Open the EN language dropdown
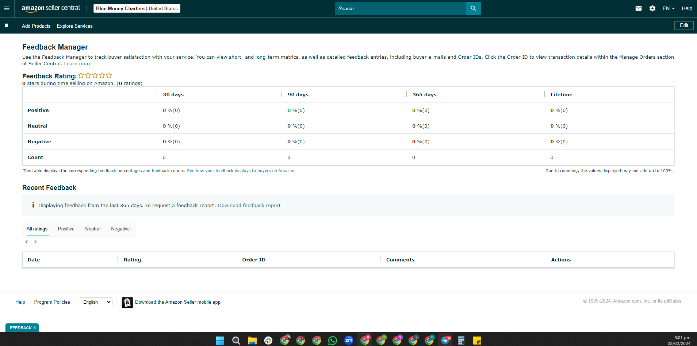This screenshot has width=697, height=346. click(x=669, y=8)
